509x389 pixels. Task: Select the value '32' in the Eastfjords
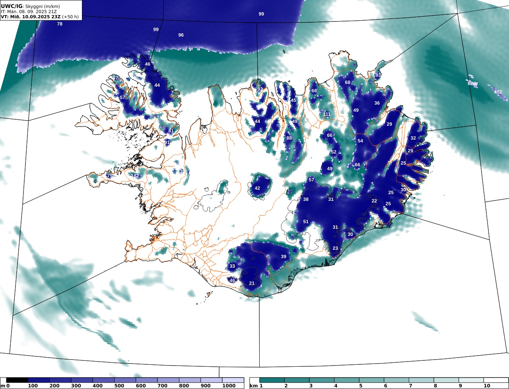click(x=413, y=138)
